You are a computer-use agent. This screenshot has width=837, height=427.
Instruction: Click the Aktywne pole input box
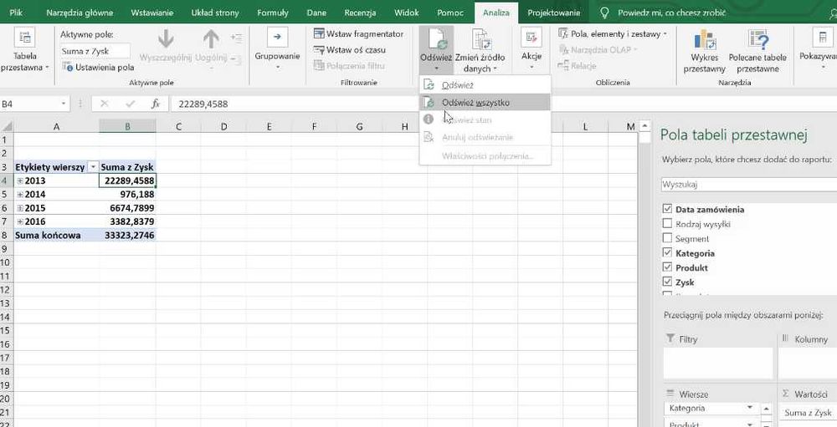[x=95, y=51]
